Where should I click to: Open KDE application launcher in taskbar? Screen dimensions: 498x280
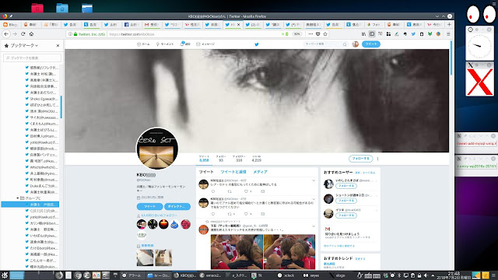click(x=5, y=275)
